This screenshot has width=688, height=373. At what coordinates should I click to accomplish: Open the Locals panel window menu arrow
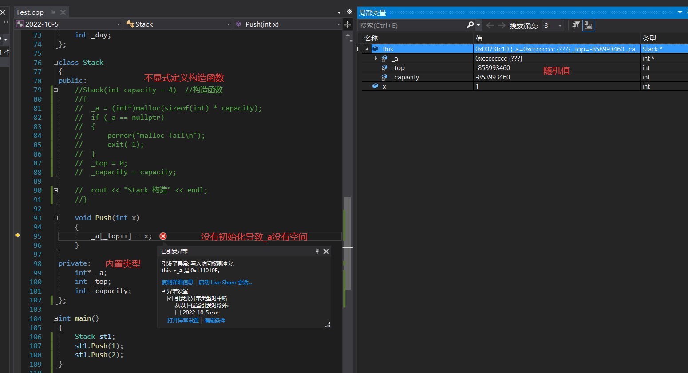[680, 12]
